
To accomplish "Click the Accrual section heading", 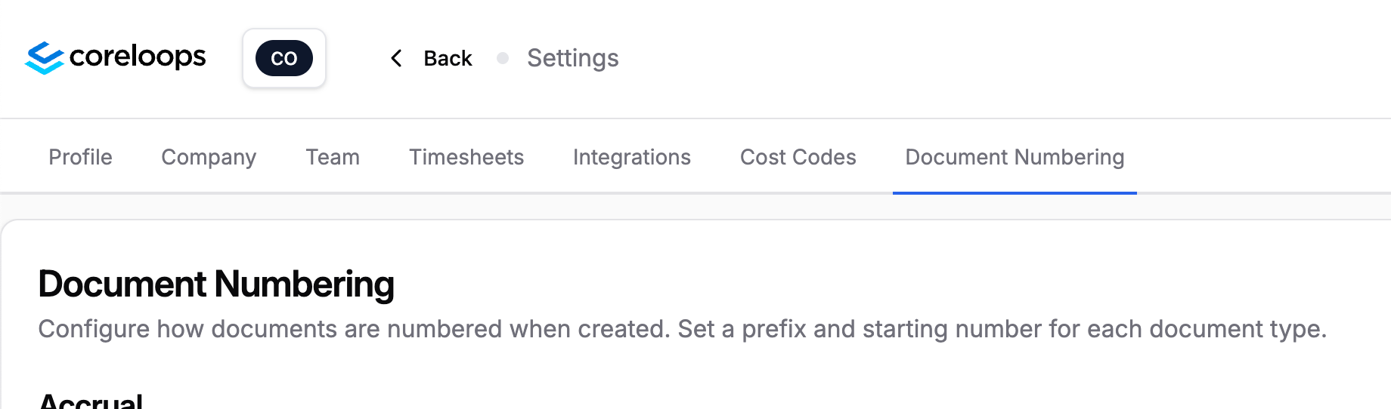I will pyautogui.click(x=91, y=401).
